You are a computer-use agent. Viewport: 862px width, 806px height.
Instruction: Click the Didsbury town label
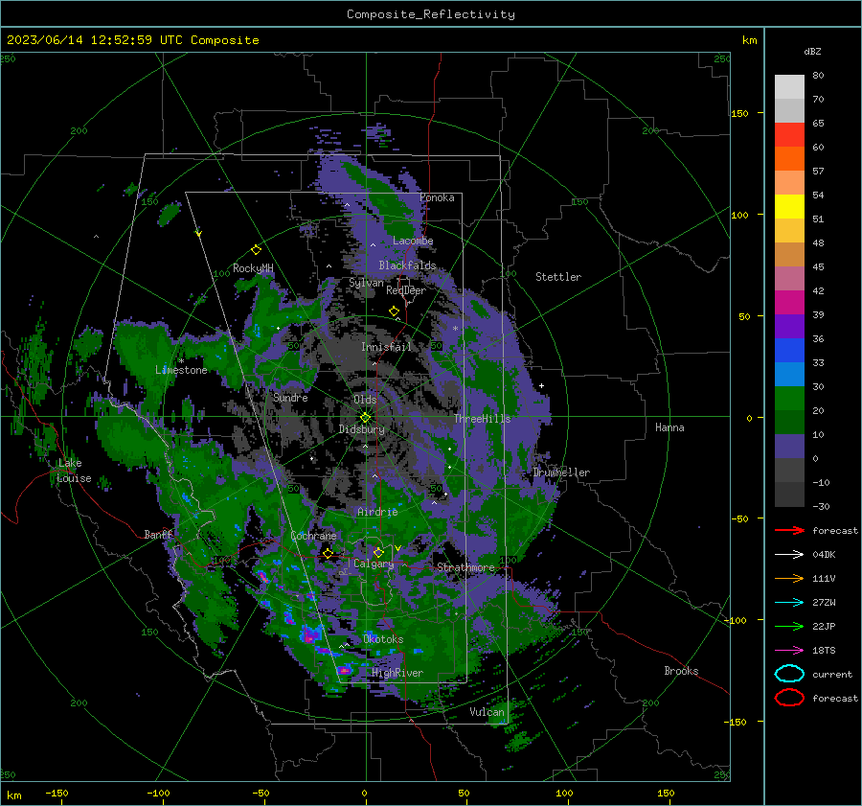click(361, 429)
